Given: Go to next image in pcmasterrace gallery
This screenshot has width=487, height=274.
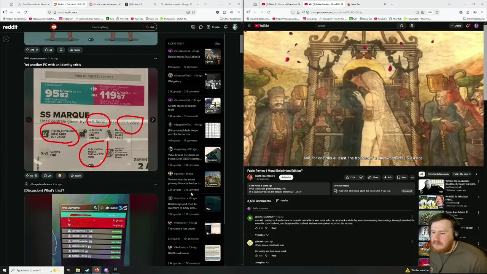Looking at the screenshot, I should (x=153, y=120).
